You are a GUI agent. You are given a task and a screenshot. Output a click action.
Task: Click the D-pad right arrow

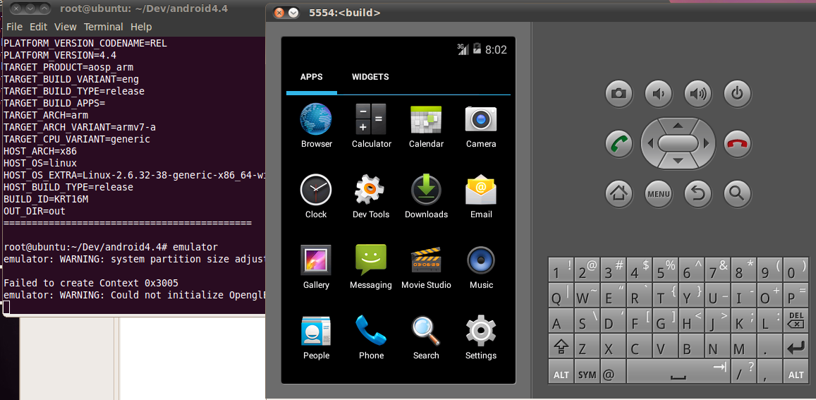(706, 143)
